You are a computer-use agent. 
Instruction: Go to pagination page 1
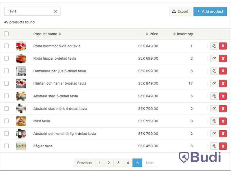tap(100, 163)
